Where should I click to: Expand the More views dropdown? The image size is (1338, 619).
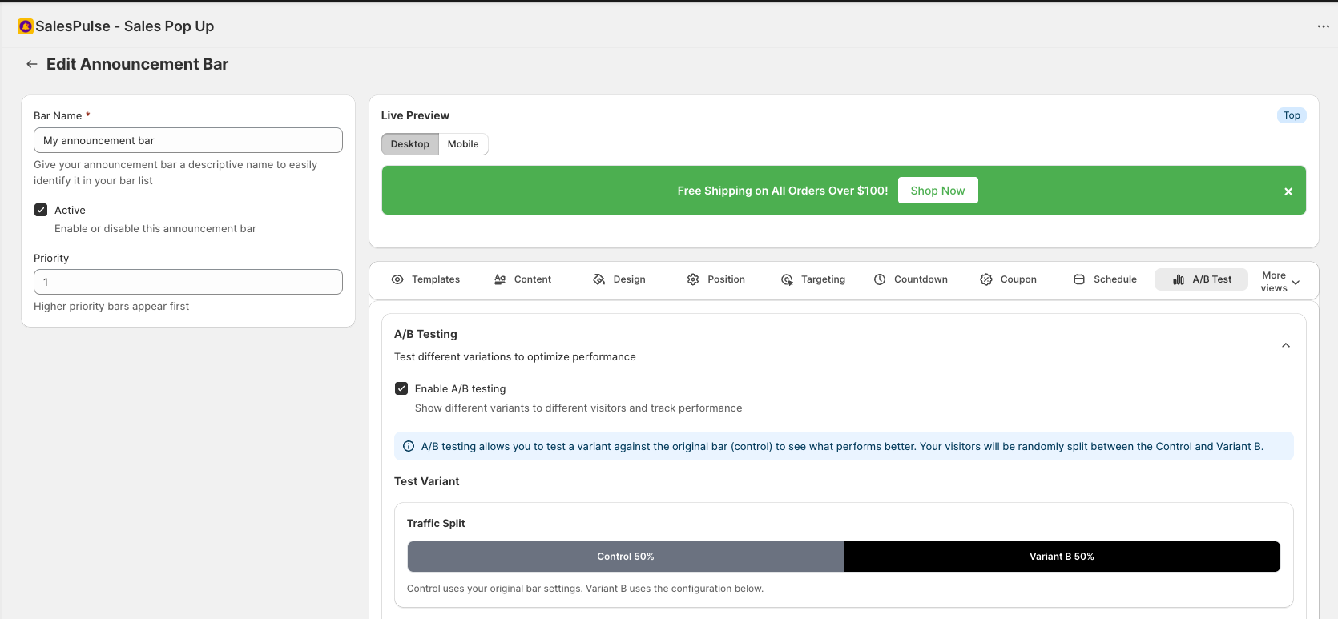(x=1280, y=282)
